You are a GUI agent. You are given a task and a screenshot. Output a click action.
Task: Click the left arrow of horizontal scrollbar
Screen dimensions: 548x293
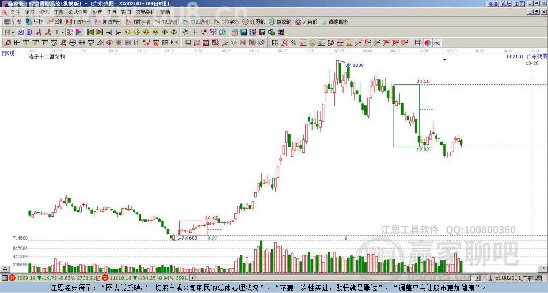point(192,278)
